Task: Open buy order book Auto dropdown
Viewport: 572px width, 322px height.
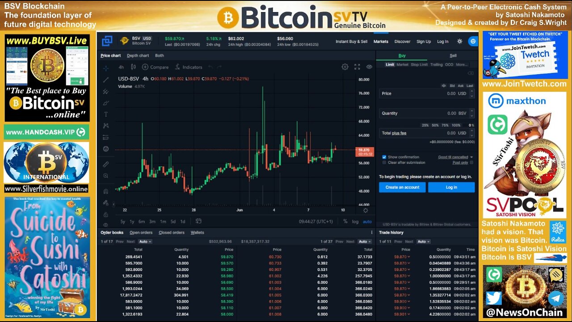Action: 146,241
